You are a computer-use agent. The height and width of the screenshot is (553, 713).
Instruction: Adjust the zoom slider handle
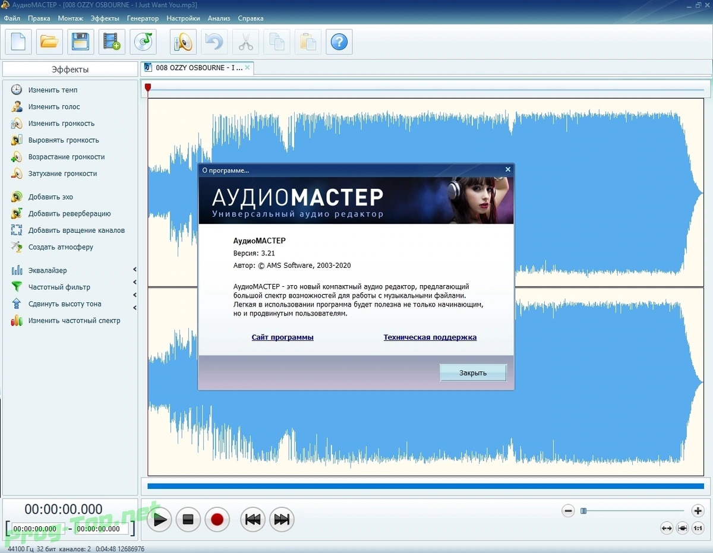coord(583,511)
